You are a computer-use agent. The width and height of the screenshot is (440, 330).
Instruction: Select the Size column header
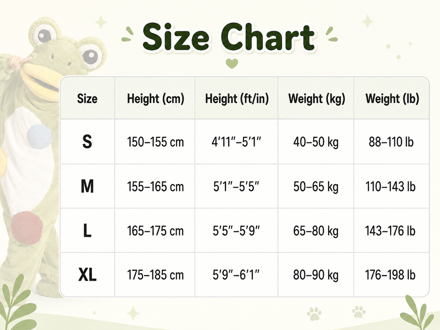pyautogui.click(x=87, y=98)
